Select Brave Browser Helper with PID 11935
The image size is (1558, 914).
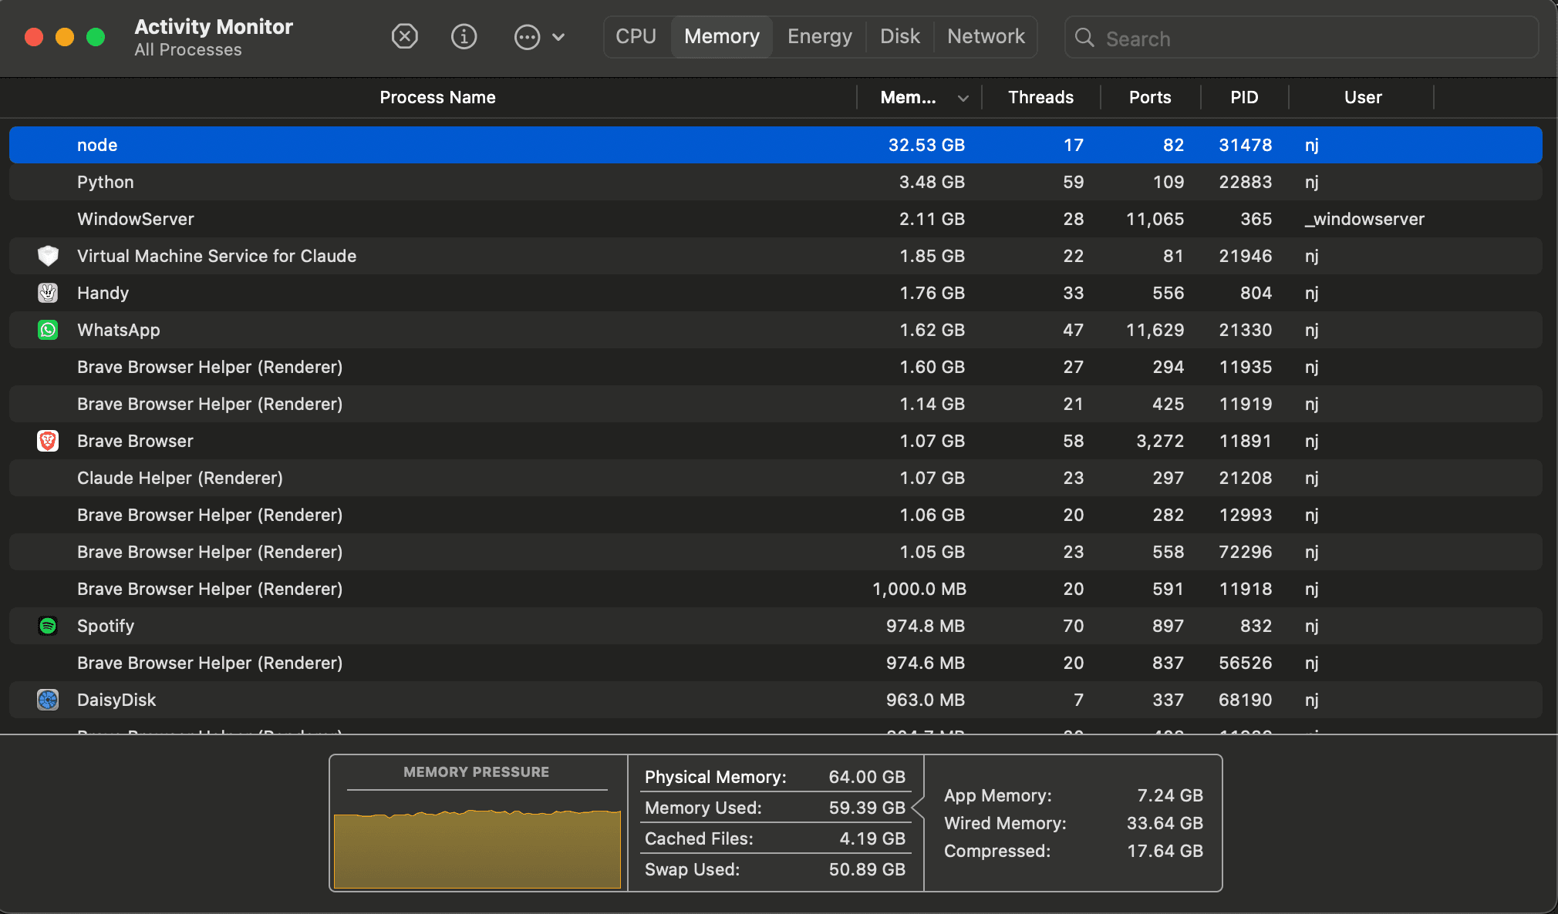pos(776,367)
